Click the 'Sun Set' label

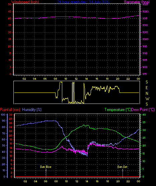pyautogui.click(x=122, y=167)
